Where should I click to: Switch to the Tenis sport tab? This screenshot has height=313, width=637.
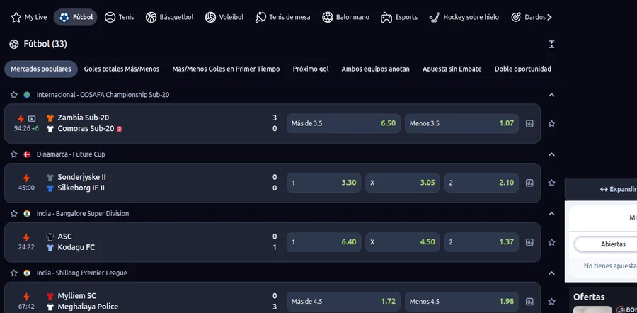pos(119,17)
